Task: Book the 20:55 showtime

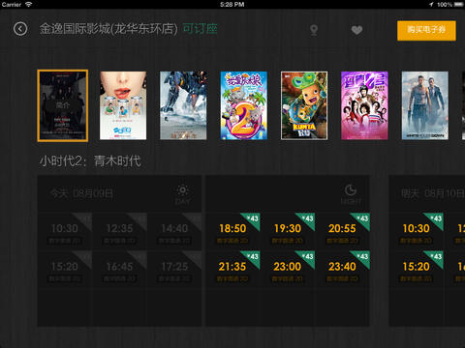Action: pos(343,231)
